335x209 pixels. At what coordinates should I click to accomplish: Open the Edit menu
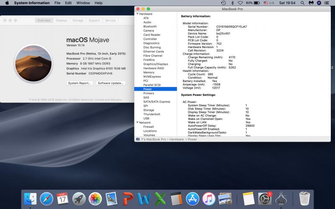point(68,3)
